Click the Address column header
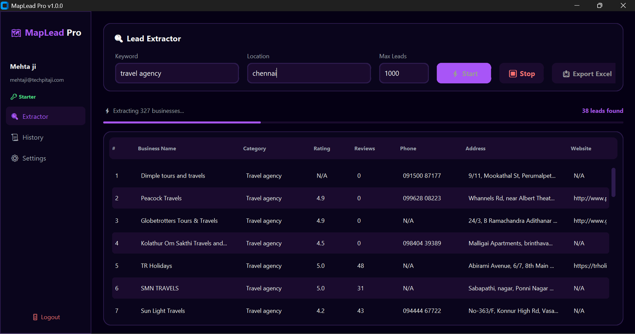The image size is (635, 334). (475, 149)
